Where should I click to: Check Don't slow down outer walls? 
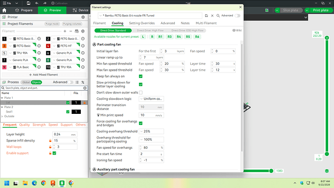tap(140, 93)
